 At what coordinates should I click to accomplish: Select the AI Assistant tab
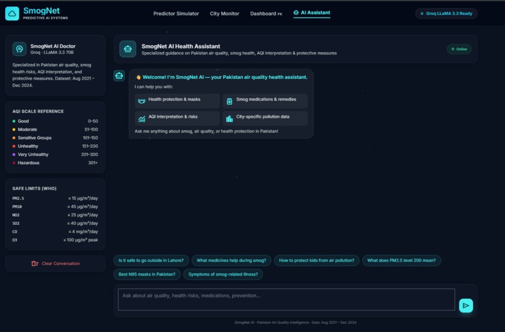[312, 13]
